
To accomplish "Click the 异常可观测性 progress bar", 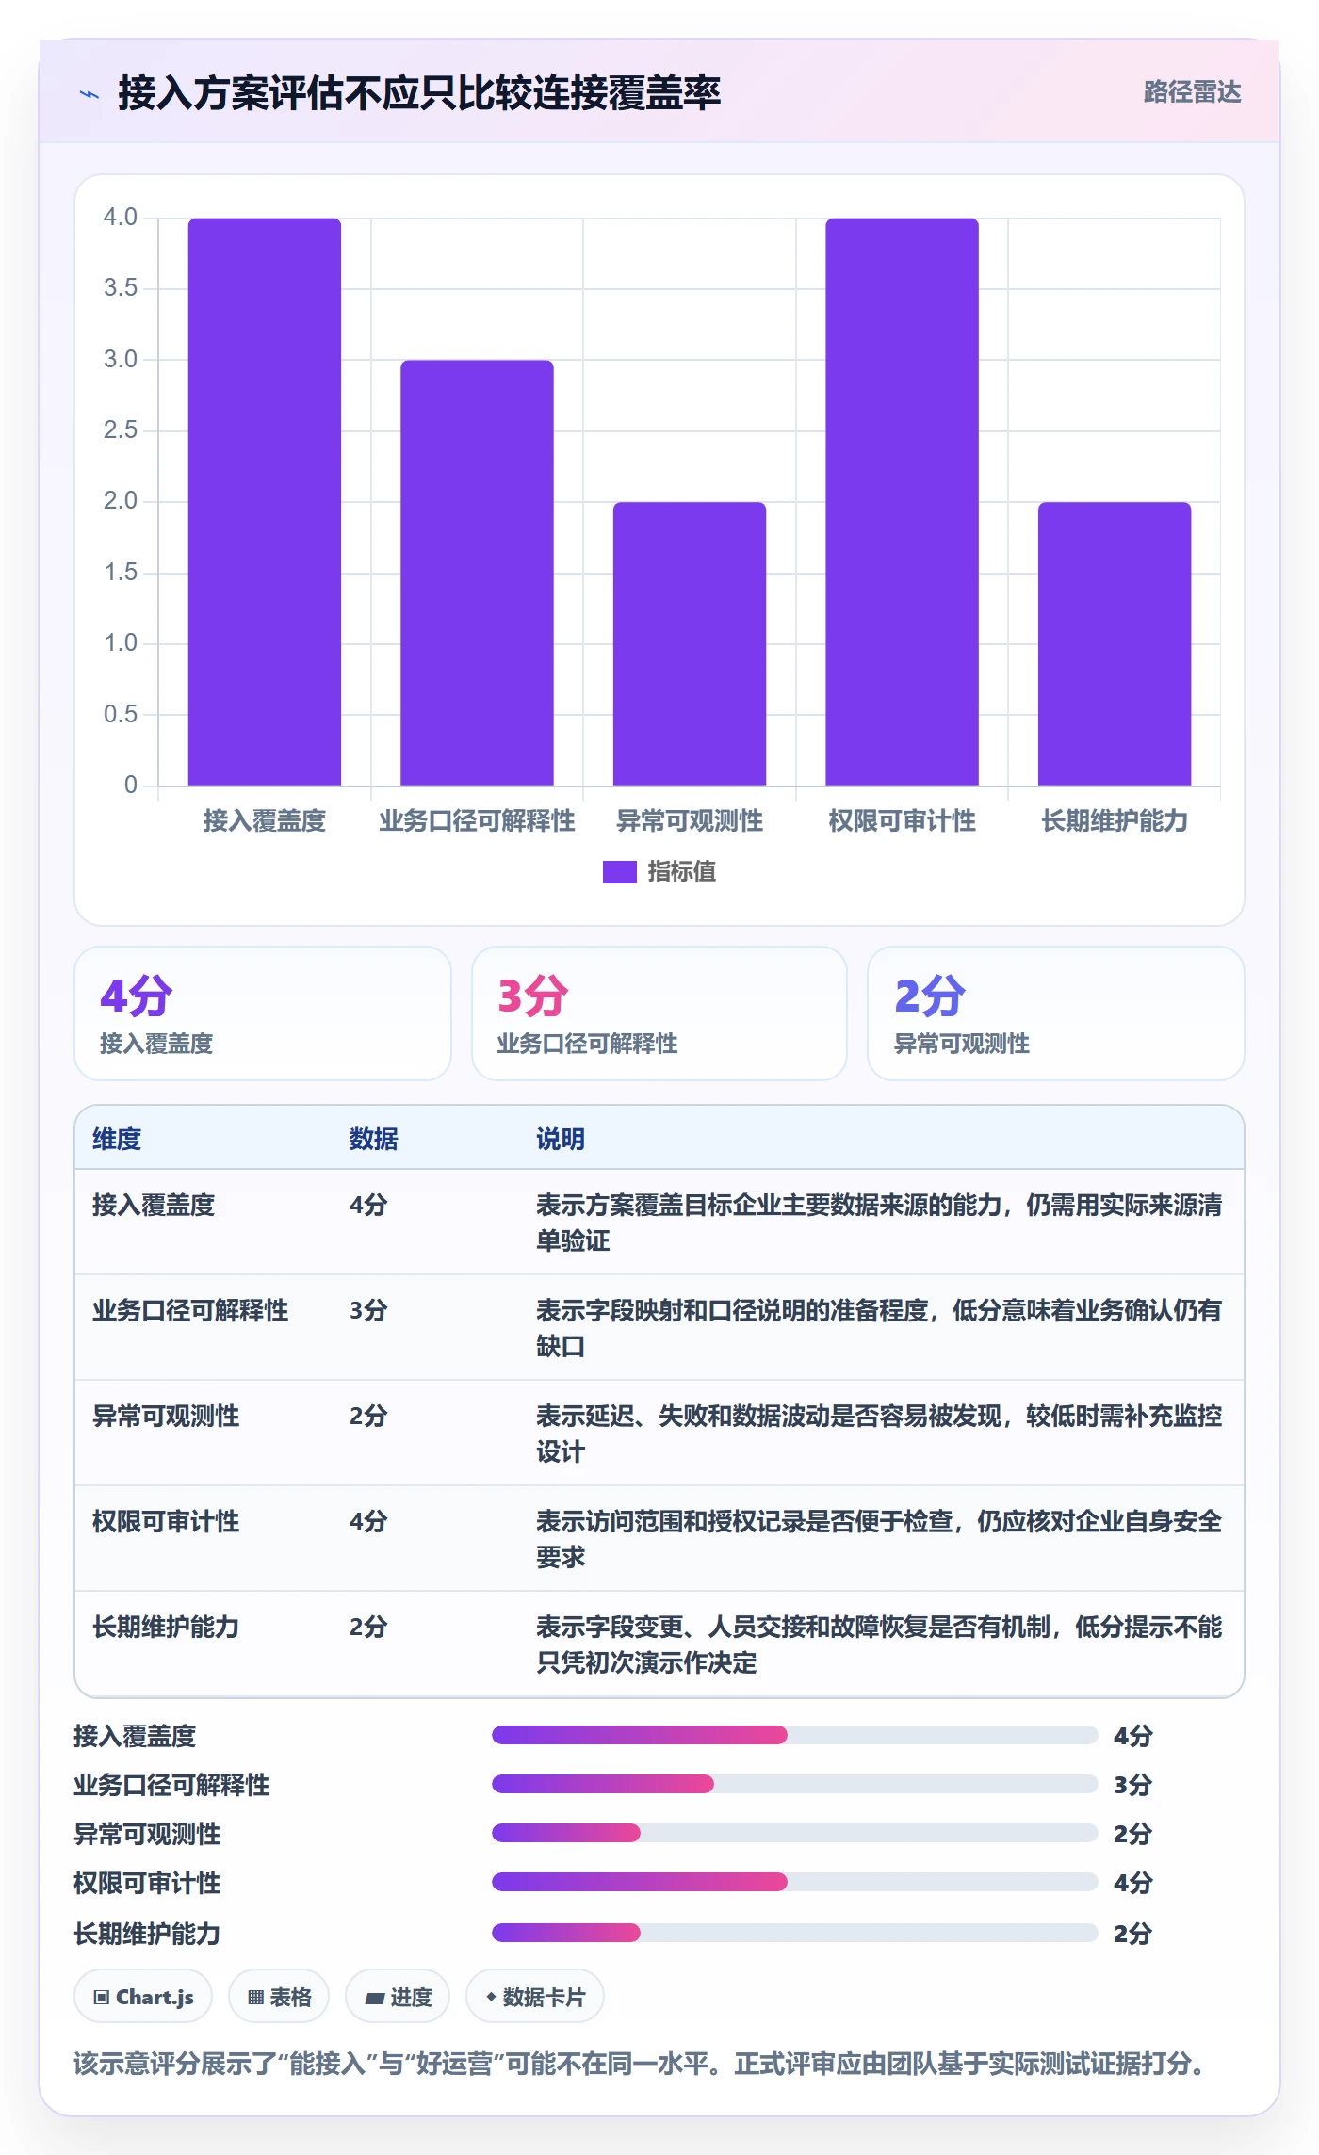I will point(795,1833).
